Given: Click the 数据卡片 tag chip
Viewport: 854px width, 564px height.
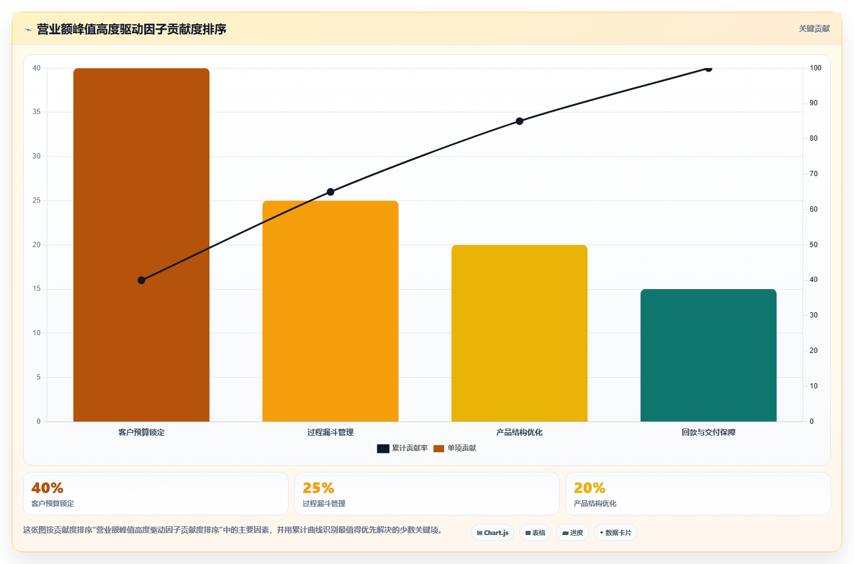Looking at the screenshot, I should coord(616,533).
